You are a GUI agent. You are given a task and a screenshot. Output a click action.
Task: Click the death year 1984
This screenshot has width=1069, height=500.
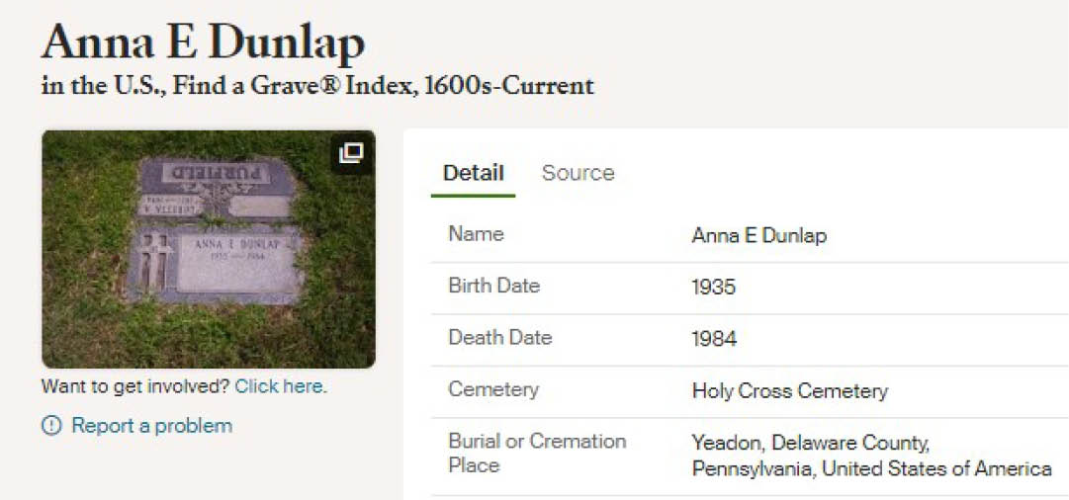[714, 338]
